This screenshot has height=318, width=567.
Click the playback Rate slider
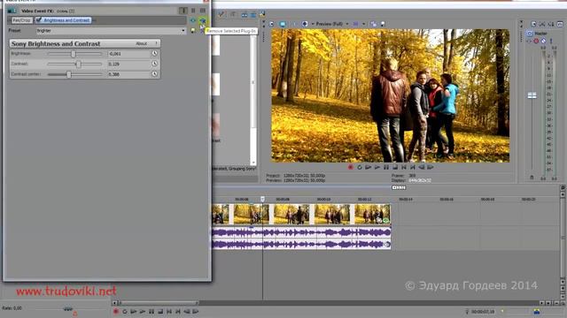tap(68, 309)
